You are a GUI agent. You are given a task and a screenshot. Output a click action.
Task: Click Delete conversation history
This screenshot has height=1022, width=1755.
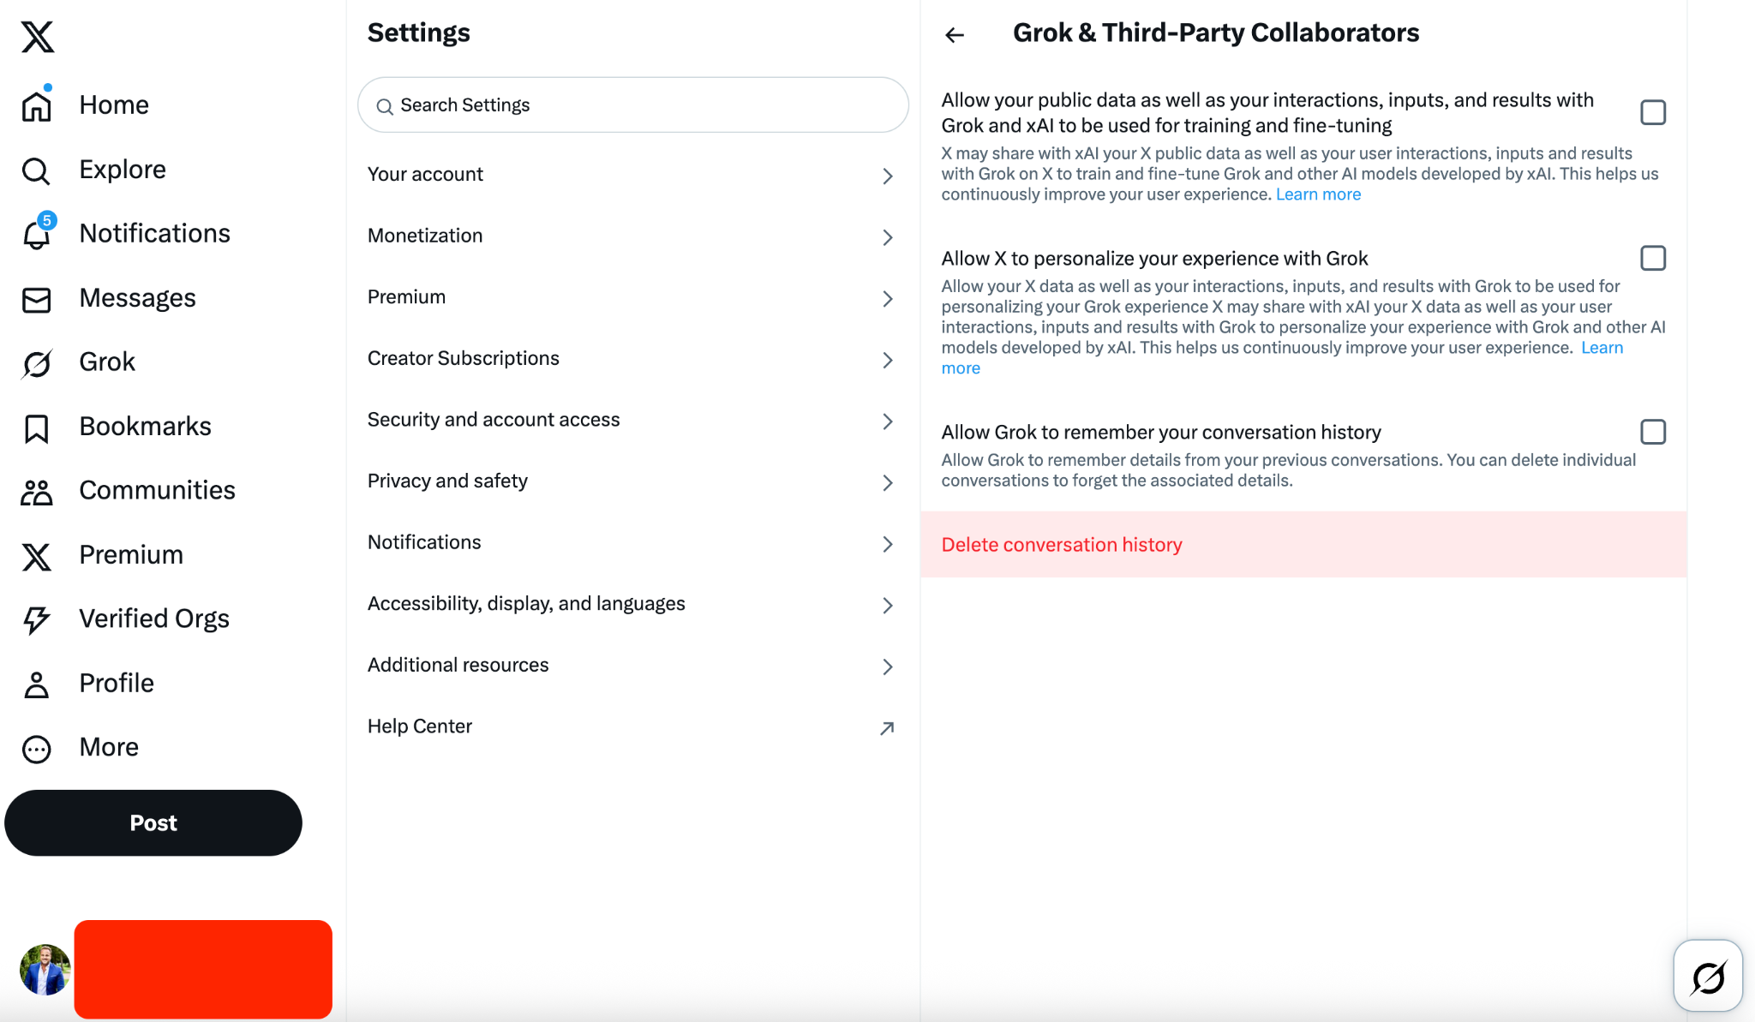click(x=1061, y=545)
